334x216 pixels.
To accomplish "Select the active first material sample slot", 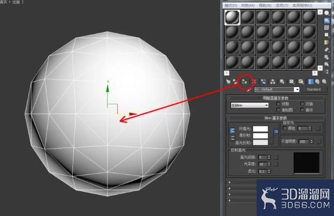I will point(232,17).
